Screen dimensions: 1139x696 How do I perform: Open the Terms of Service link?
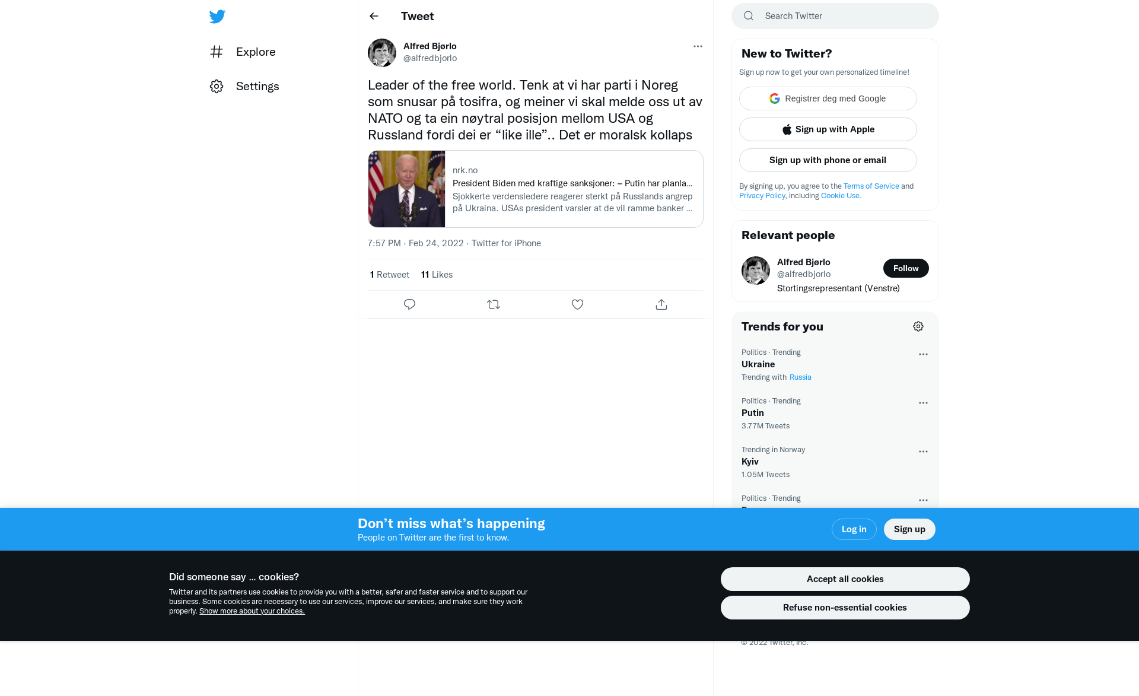tap(871, 186)
